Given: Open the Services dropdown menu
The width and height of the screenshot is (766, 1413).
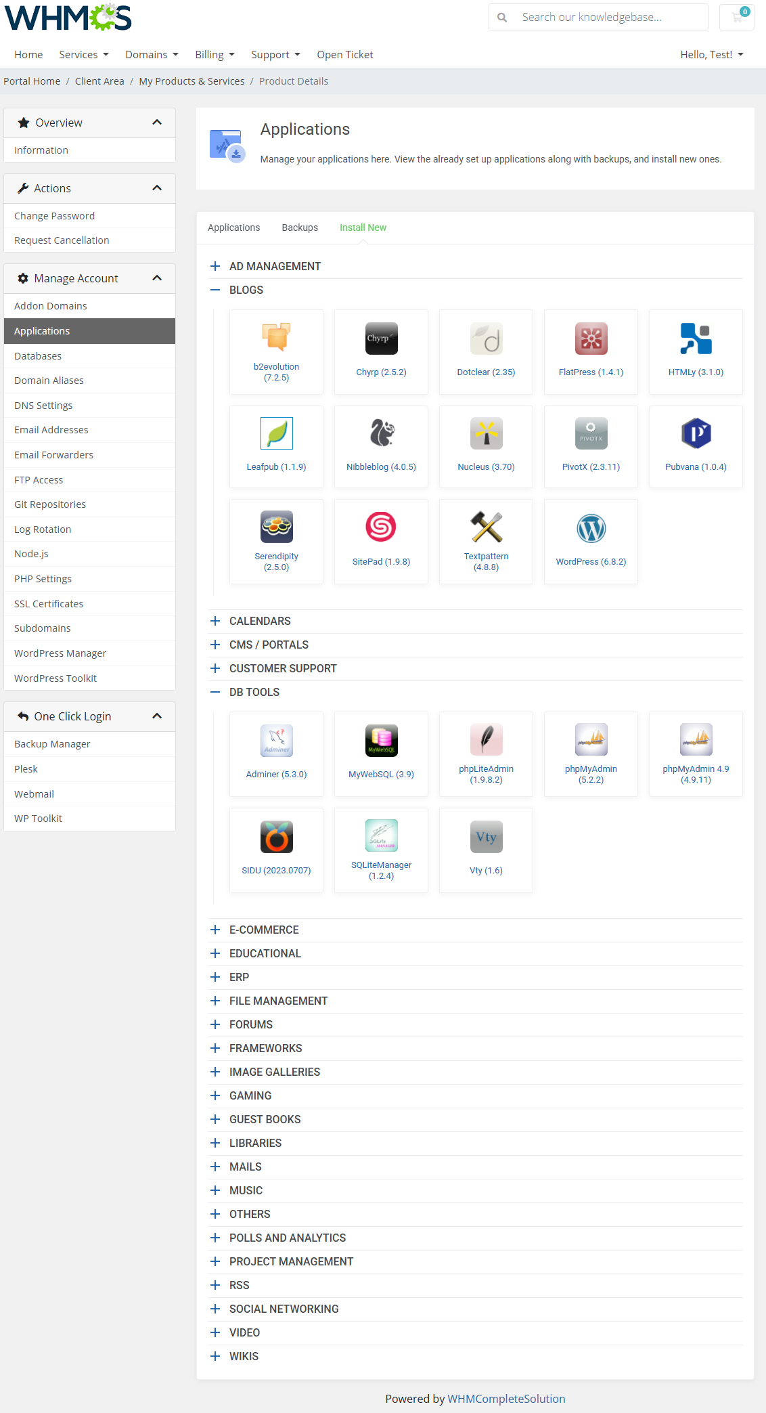Looking at the screenshot, I should pyautogui.click(x=83, y=55).
